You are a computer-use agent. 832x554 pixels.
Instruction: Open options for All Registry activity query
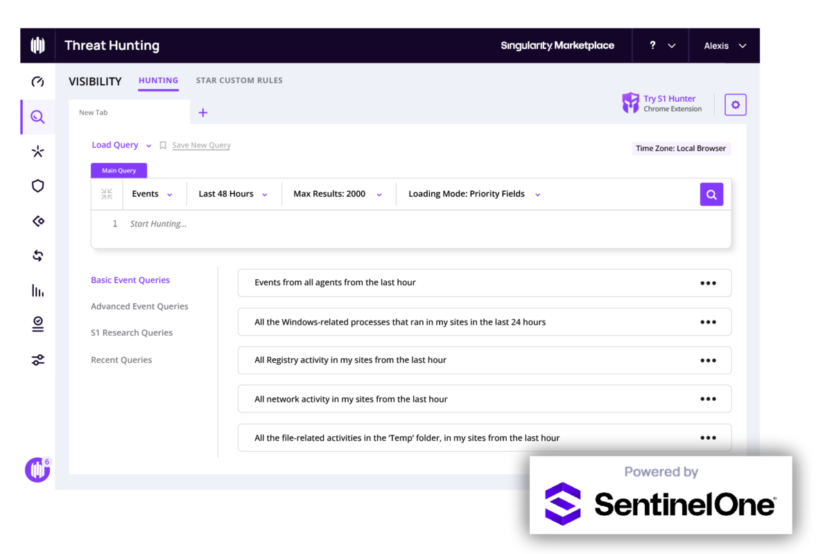pos(708,360)
